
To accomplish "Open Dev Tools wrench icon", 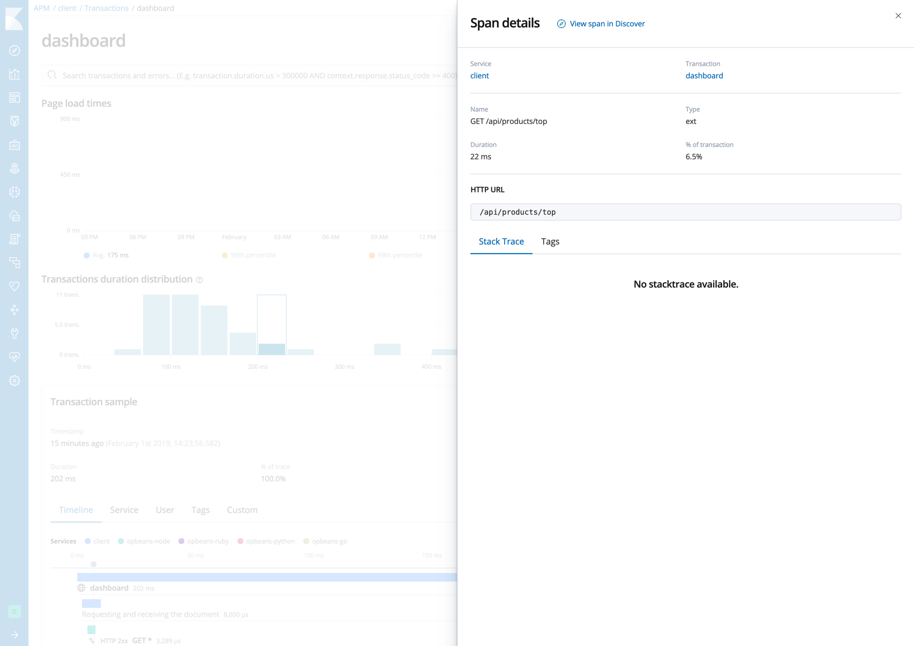I will click(14, 333).
